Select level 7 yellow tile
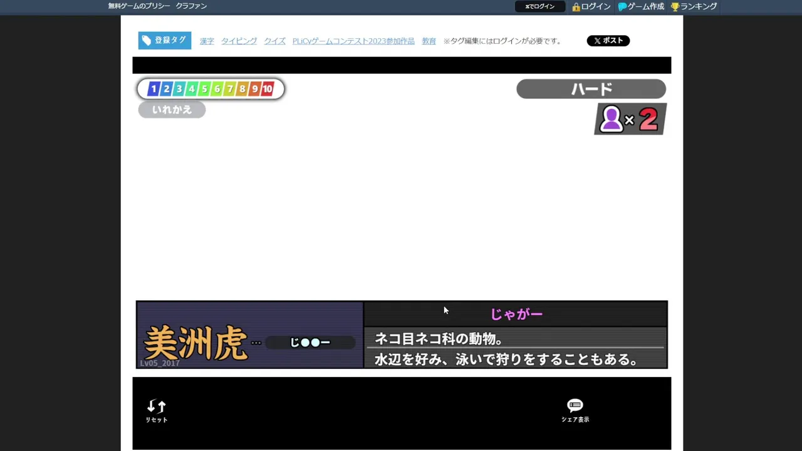802x451 pixels. (x=229, y=89)
